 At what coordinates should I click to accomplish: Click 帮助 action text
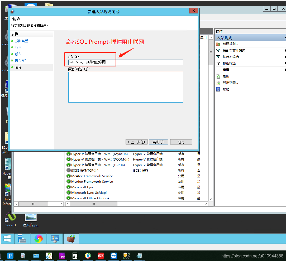226,89
